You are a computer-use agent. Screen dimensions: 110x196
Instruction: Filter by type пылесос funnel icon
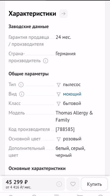click(x=58, y=85)
